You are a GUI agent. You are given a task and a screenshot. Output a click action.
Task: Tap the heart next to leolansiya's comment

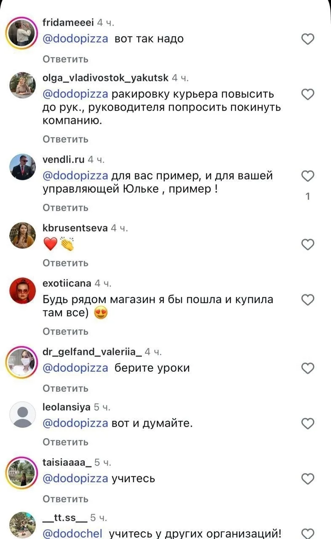(308, 423)
